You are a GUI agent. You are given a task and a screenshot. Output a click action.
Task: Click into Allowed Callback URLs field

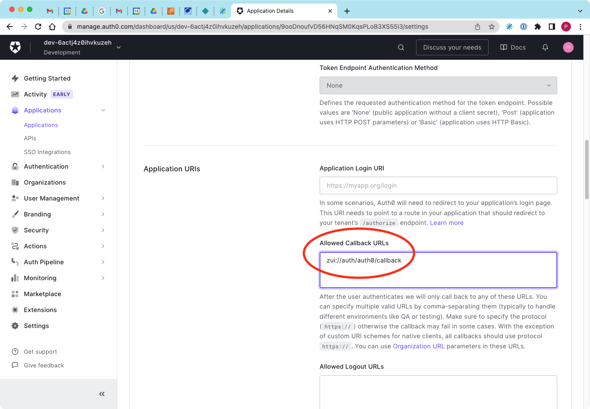coord(438,270)
